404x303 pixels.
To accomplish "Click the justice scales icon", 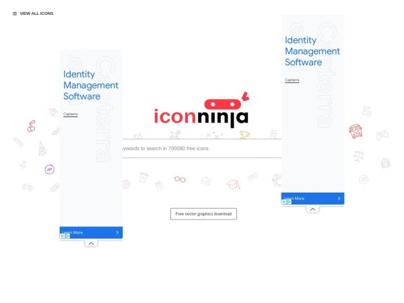I will point(358,156).
